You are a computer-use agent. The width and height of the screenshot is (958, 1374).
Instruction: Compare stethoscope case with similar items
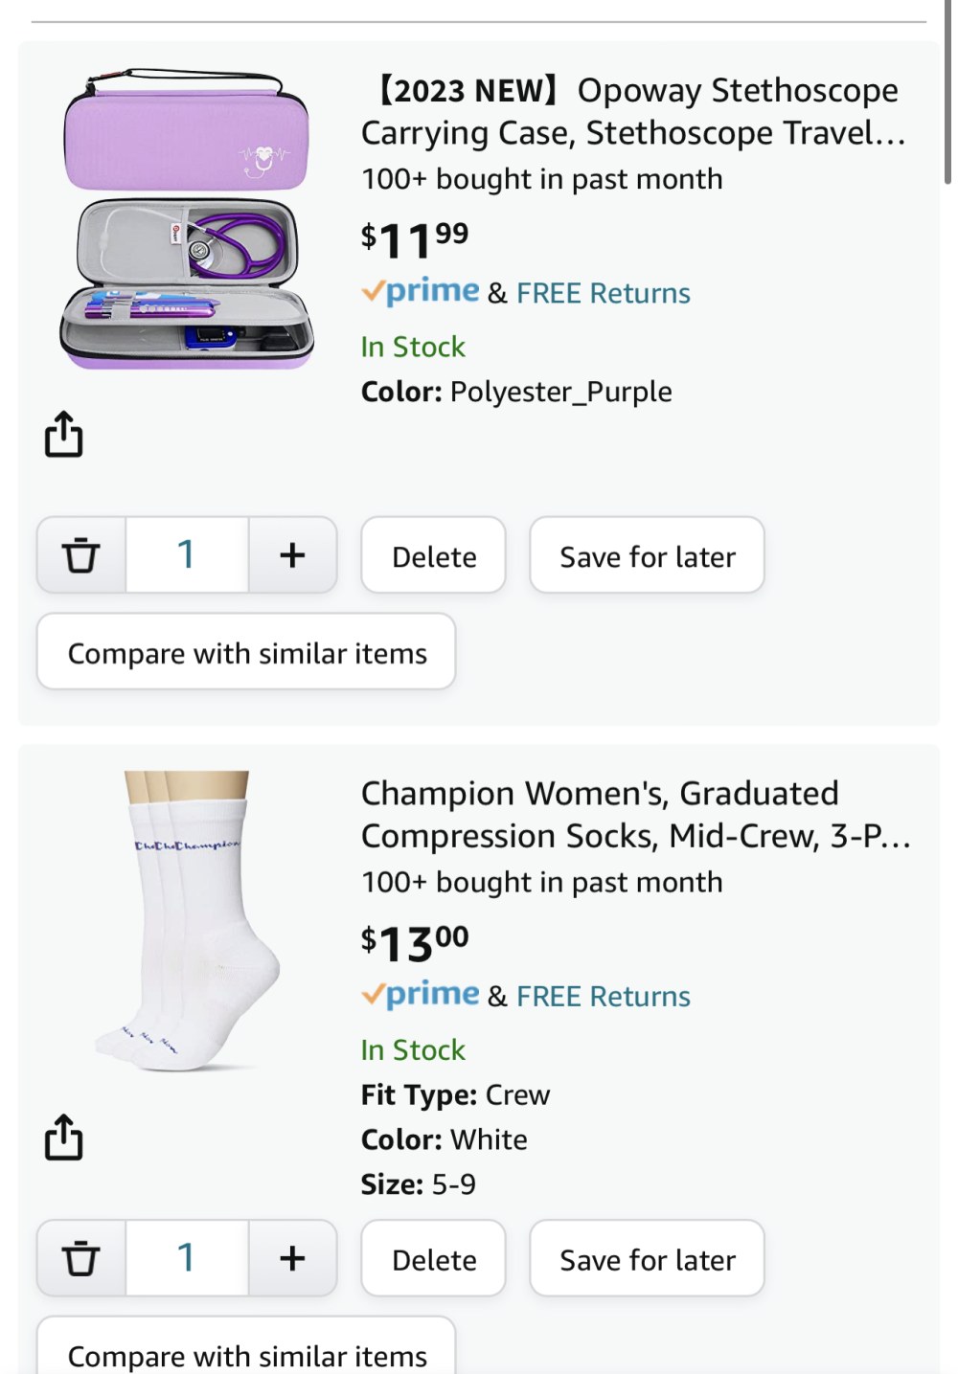[x=246, y=652]
